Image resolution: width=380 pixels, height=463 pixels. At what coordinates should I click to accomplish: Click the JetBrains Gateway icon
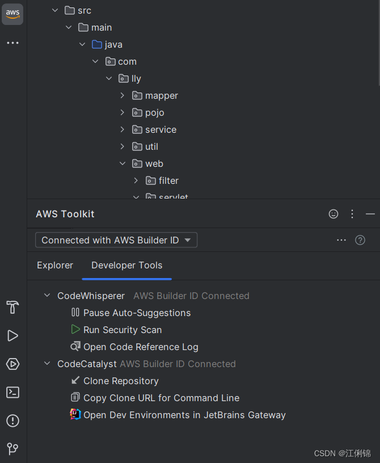[75, 414]
